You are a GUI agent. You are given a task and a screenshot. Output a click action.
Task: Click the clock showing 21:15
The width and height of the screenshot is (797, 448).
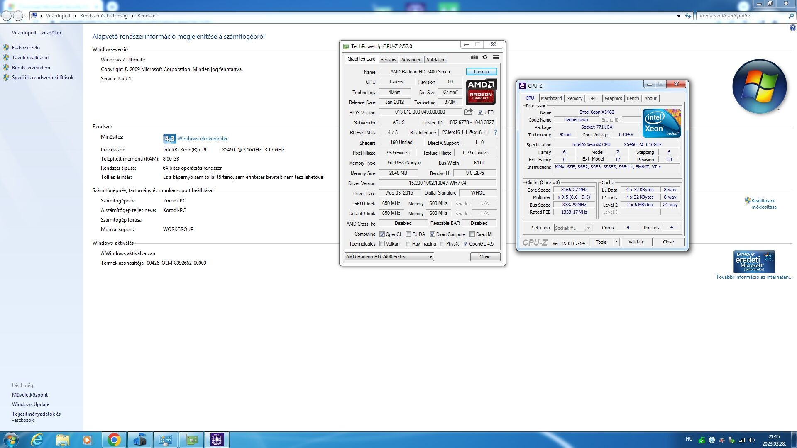(774, 436)
